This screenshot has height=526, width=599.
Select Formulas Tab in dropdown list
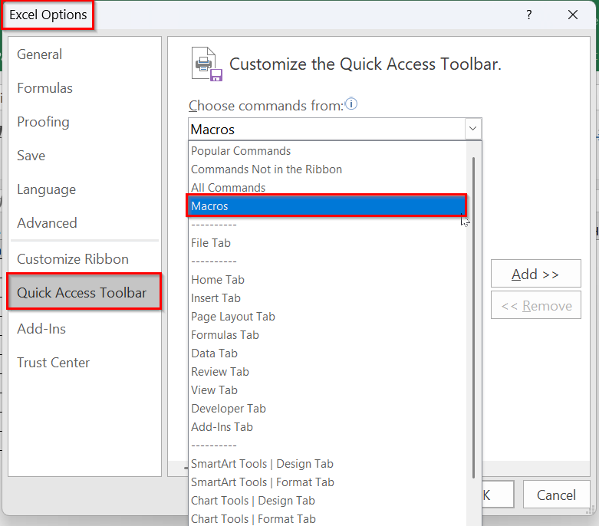click(327, 335)
